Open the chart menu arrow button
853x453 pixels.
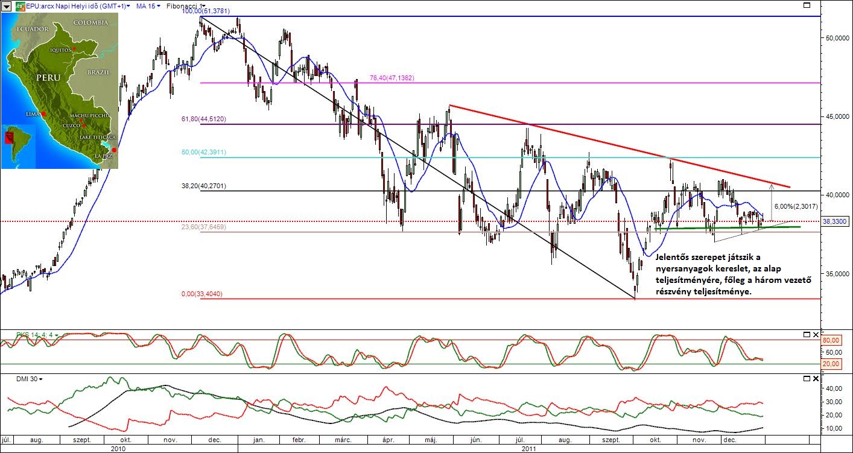(6, 6)
